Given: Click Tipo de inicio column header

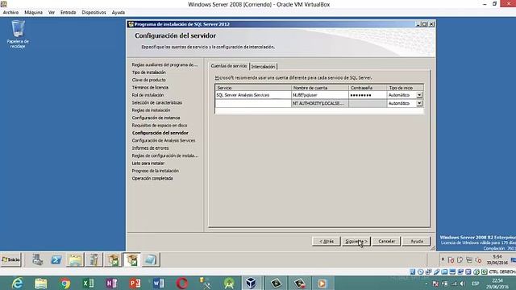Looking at the screenshot, I should (405, 88).
